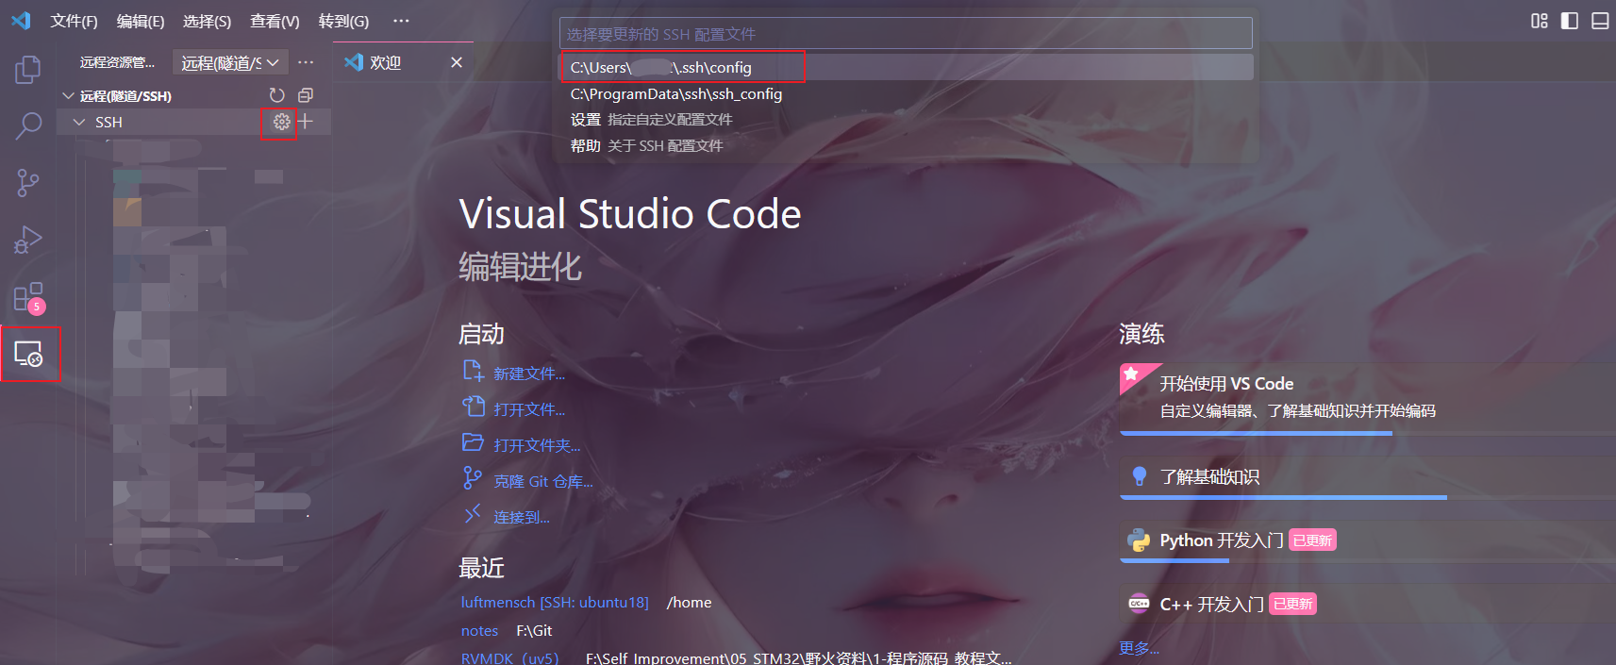The width and height of the screenshot is (1616, 665).
Task: Click remote icon beside 连接到
Action: coord(473,514)
